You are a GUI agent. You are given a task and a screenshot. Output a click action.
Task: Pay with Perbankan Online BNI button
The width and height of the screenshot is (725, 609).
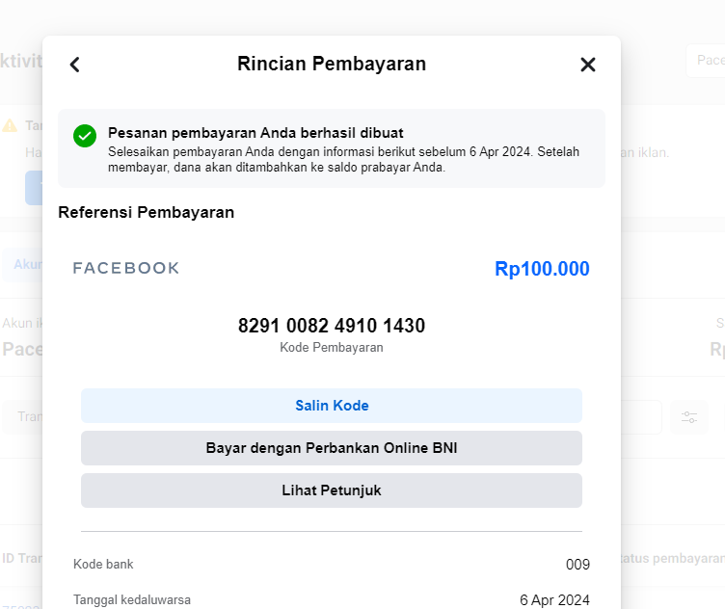click(x=332, y=448)
